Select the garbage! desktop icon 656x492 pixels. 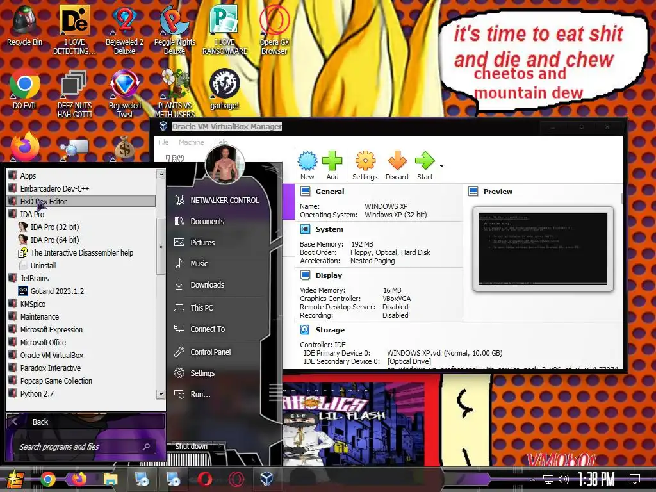pos(225,88)
